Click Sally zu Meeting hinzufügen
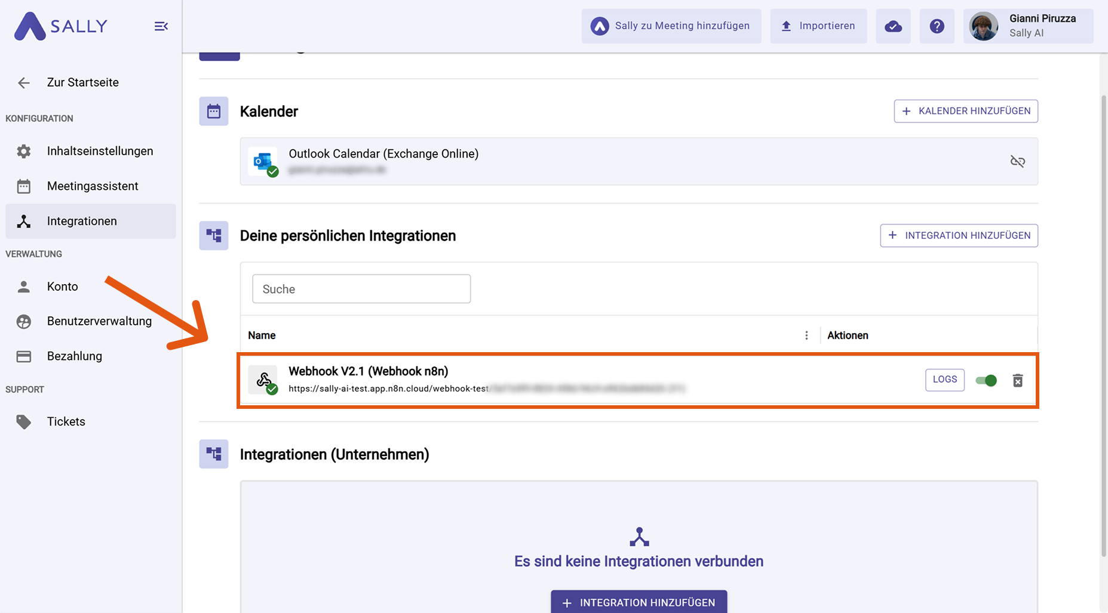This screenshot has height=613, width=1108. coord(671,26)
